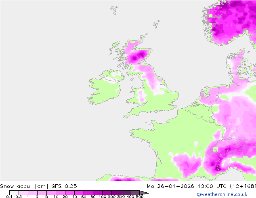Click the 1–2 cm legend swatch
This screenshot has width=256, height=198.
tap(33, 193)
